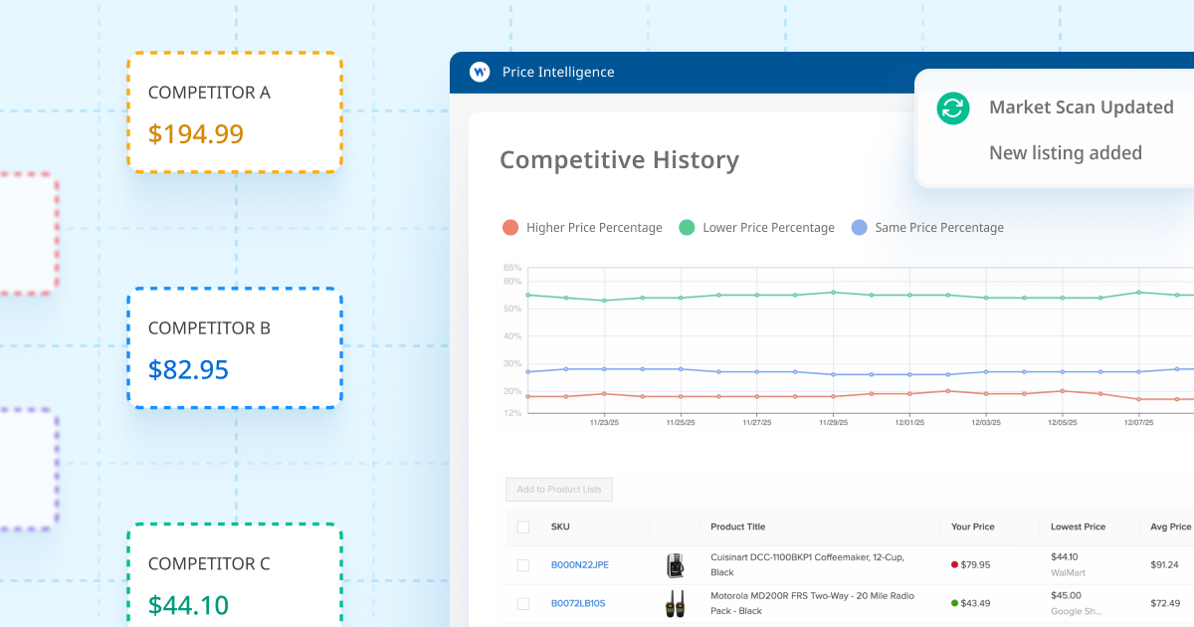Image resolution: width=1194 pixels, height=627 pixels.
Task: Check the select-all checkbox in the table header
Action: click(x=522, y=525)
